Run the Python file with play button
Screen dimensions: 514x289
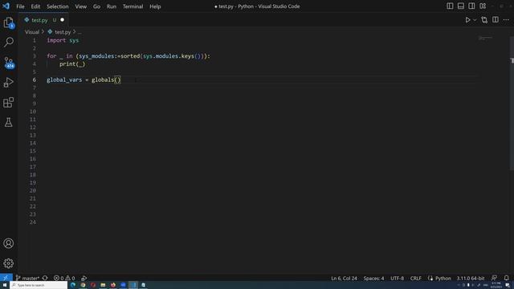pyautogui.click(x=467, y=20)
